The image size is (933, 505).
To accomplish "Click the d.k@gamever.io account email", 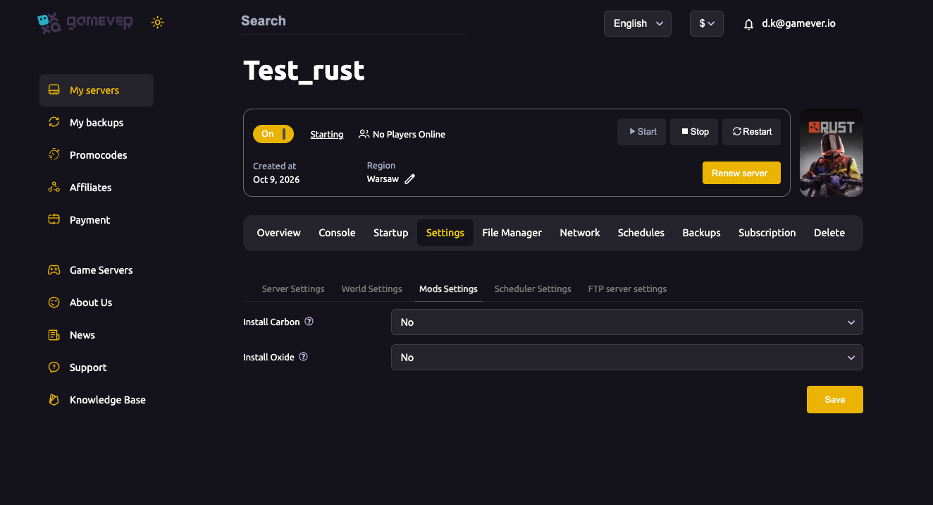I will pyautogui.click(x=799, y=23).
